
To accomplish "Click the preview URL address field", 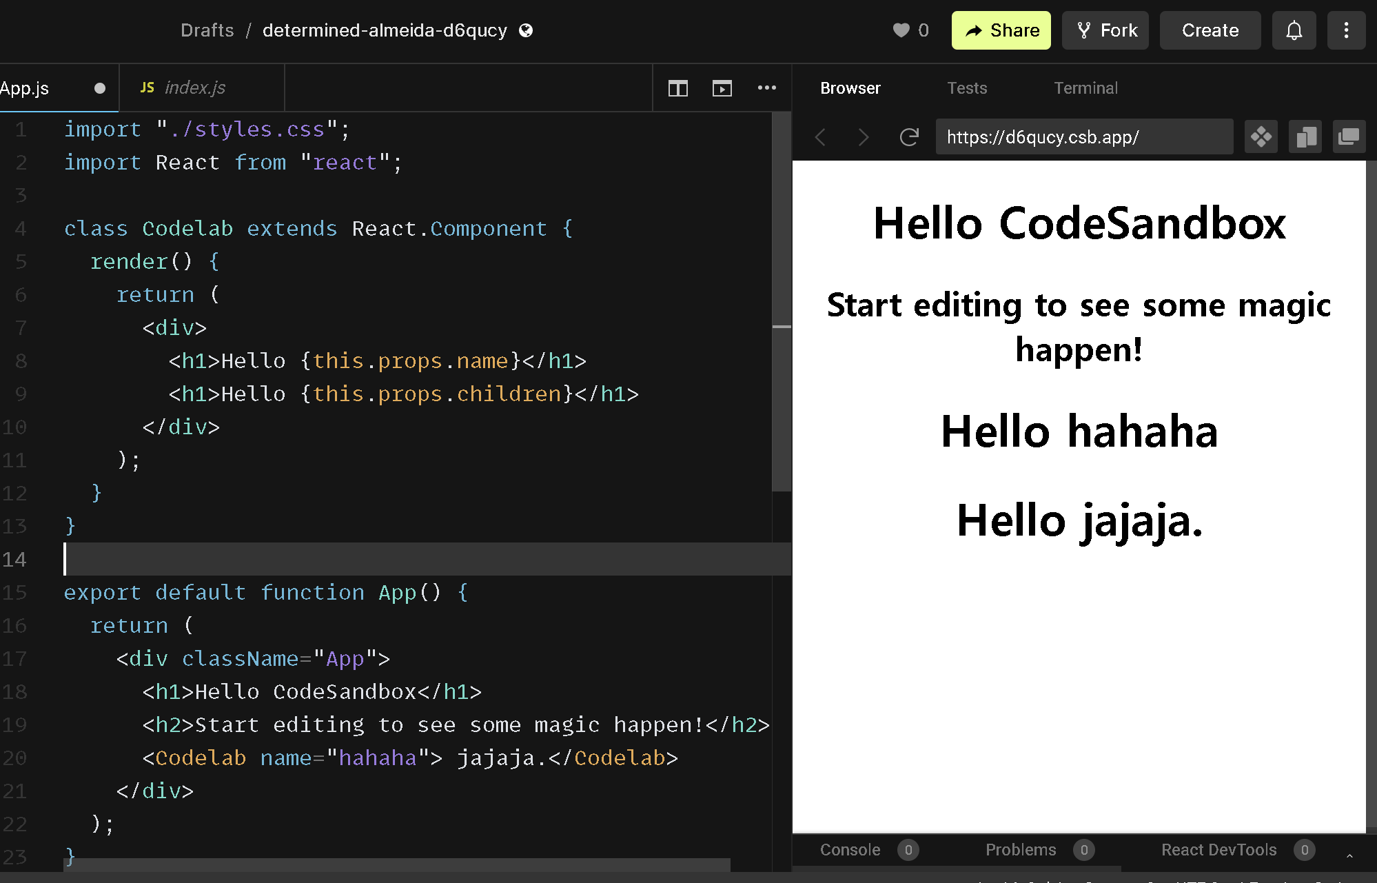I will tap(1084, 137).
